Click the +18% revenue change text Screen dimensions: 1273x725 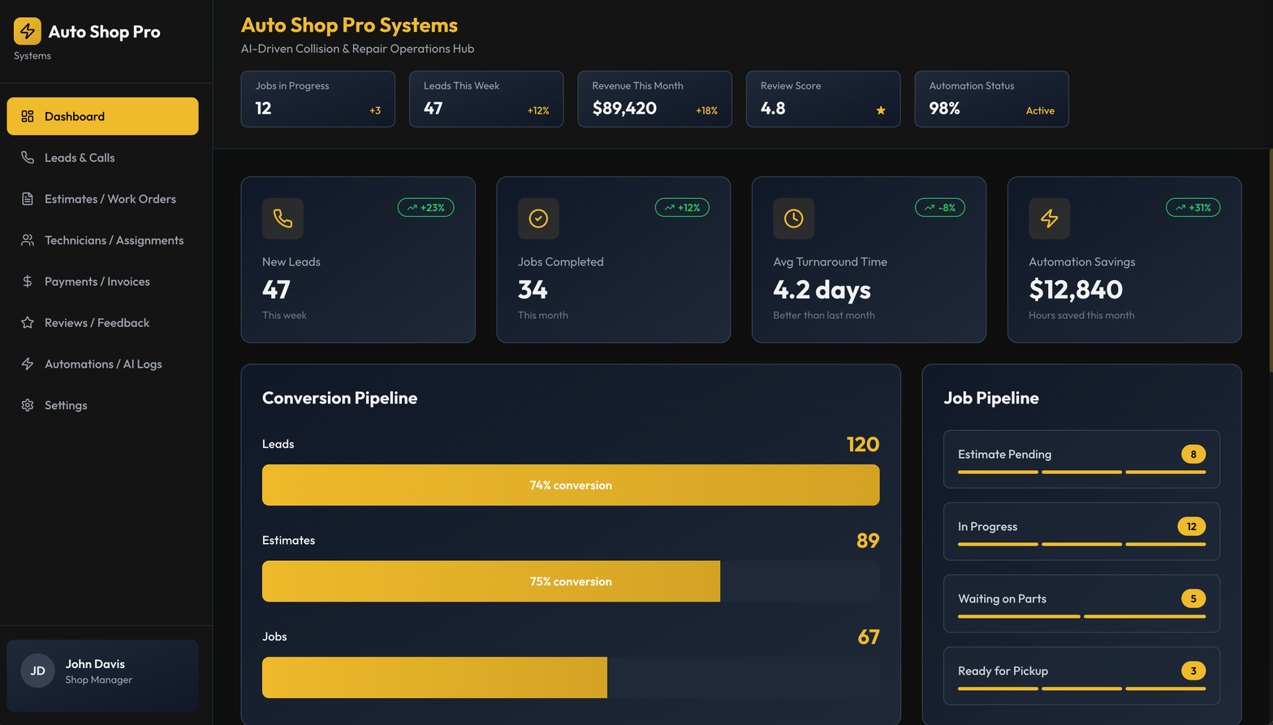706,111
